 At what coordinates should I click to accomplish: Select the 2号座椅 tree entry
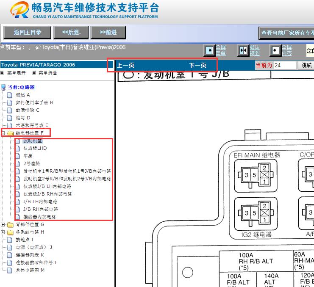(32, 163)
